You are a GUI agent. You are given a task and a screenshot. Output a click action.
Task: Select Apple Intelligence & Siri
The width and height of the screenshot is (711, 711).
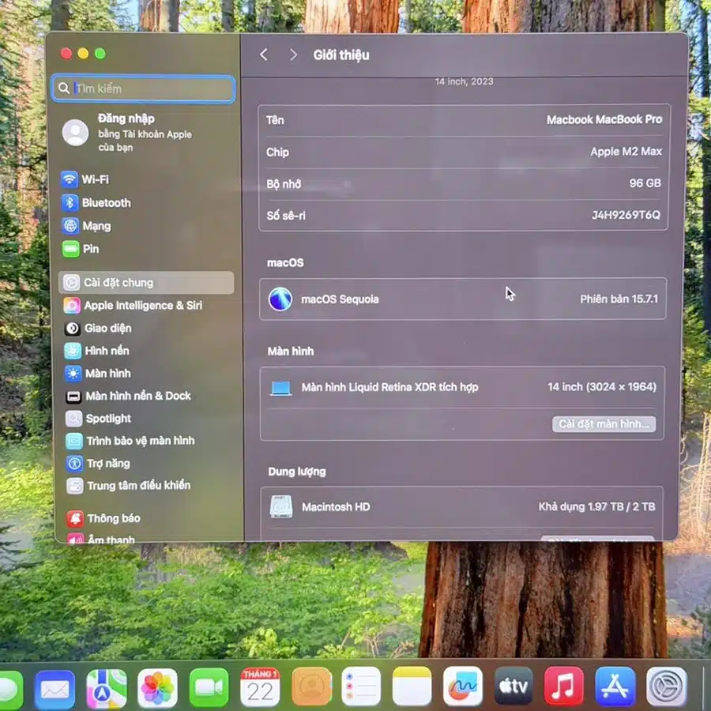142,305
